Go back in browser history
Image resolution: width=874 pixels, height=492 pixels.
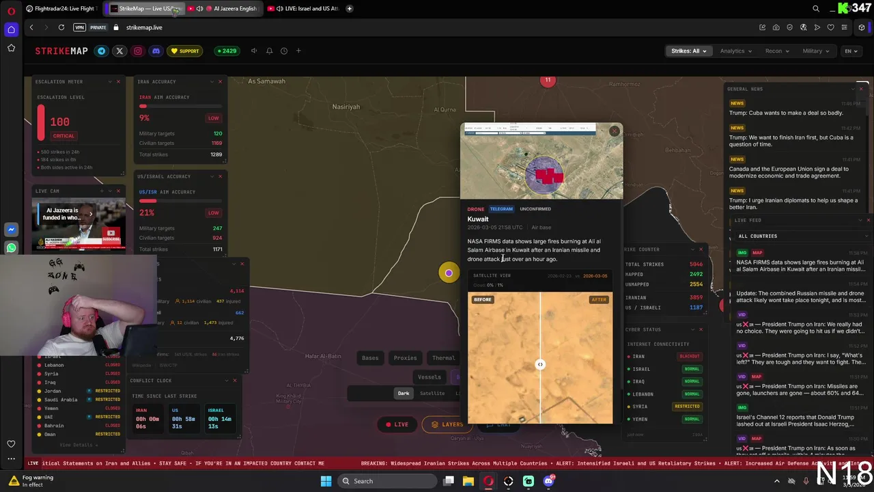pos(31,27)
